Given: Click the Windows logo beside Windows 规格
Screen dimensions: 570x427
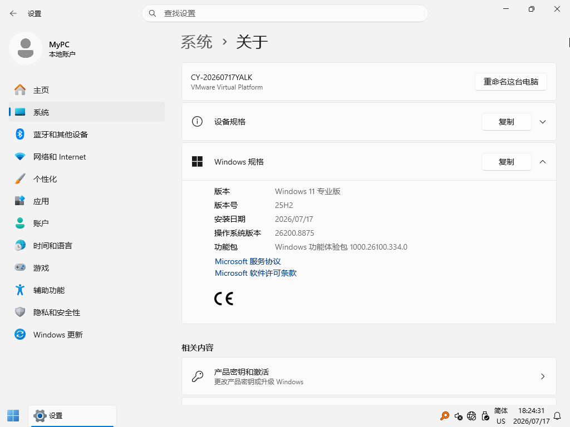Looking at the screenshot, I should [197, 162].
